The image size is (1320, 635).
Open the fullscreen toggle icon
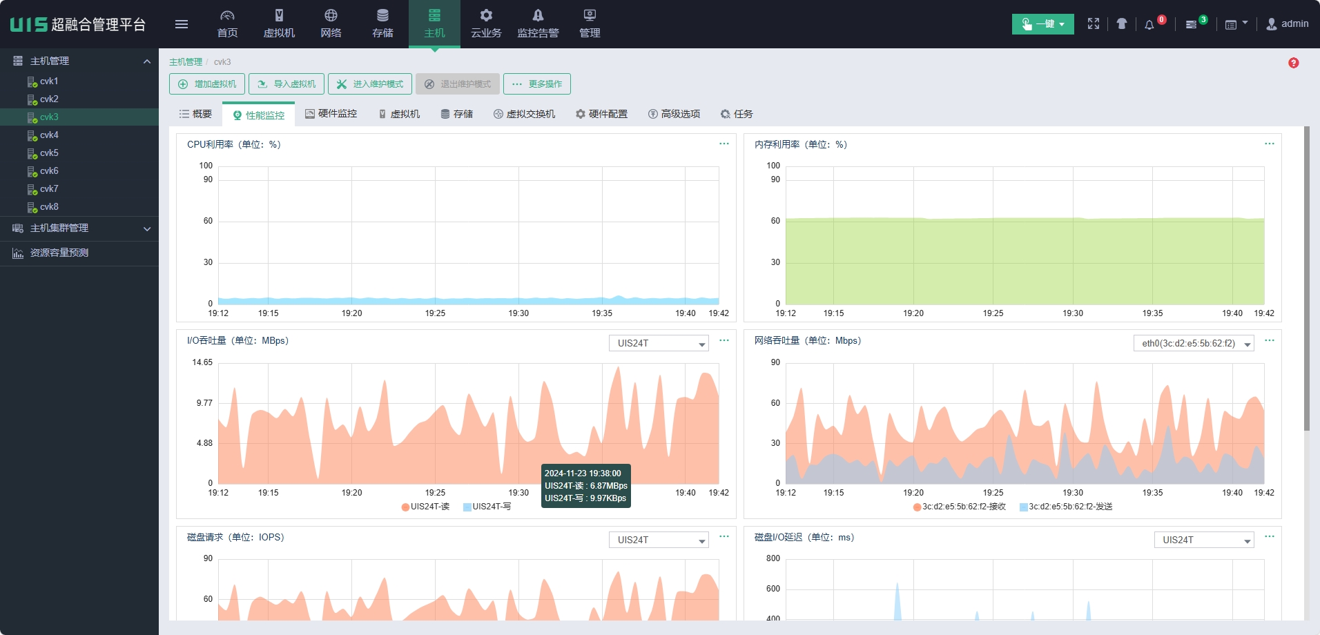point(1094,24)
